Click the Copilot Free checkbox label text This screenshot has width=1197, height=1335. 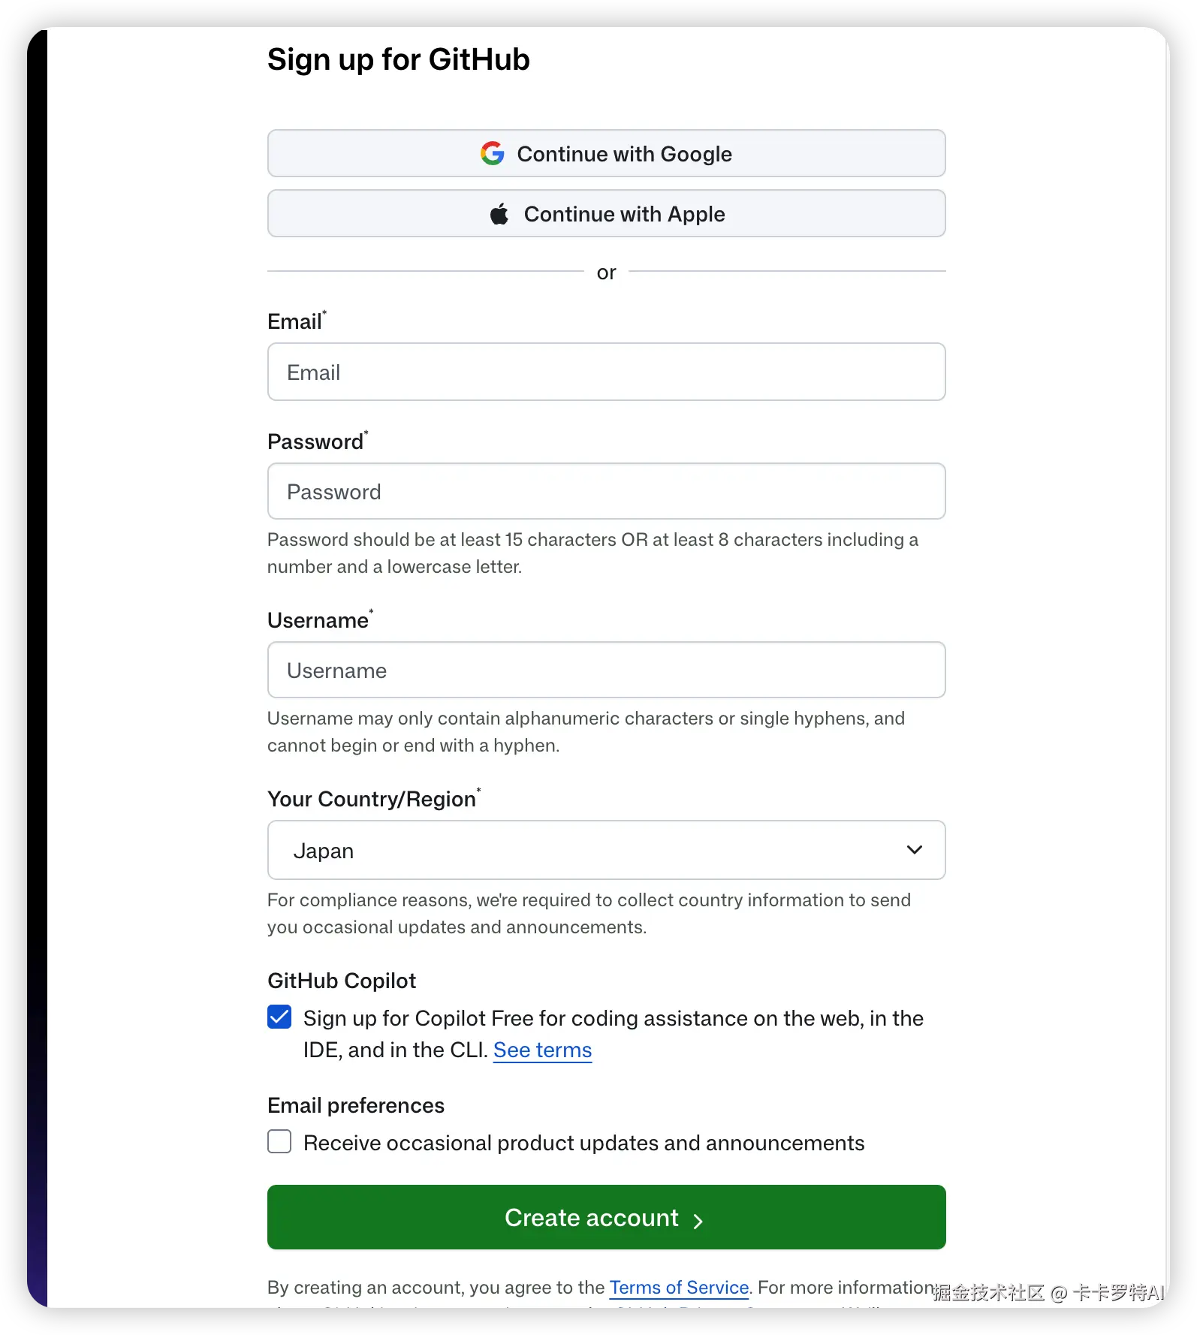tap(614, 1034)
